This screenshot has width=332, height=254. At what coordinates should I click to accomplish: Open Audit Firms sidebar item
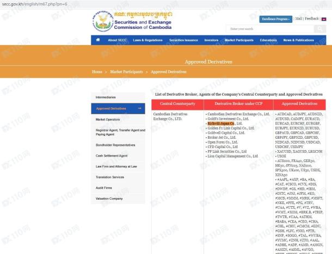click(x=118, y=188)
